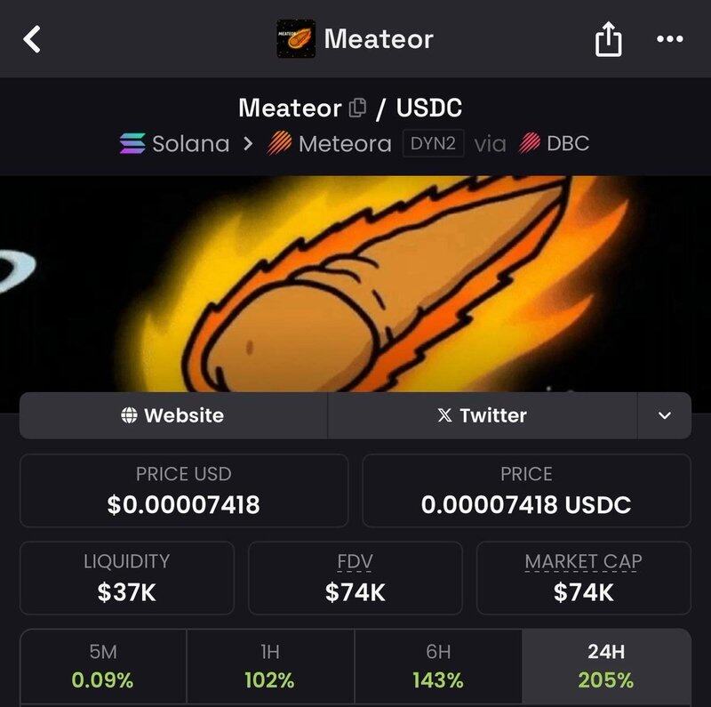
Task: Tap the Meateor banner image
Action: [x=355, y=283]
